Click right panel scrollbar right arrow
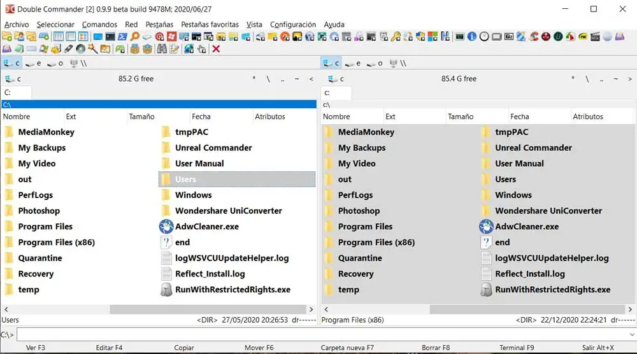 click(630, 309)
